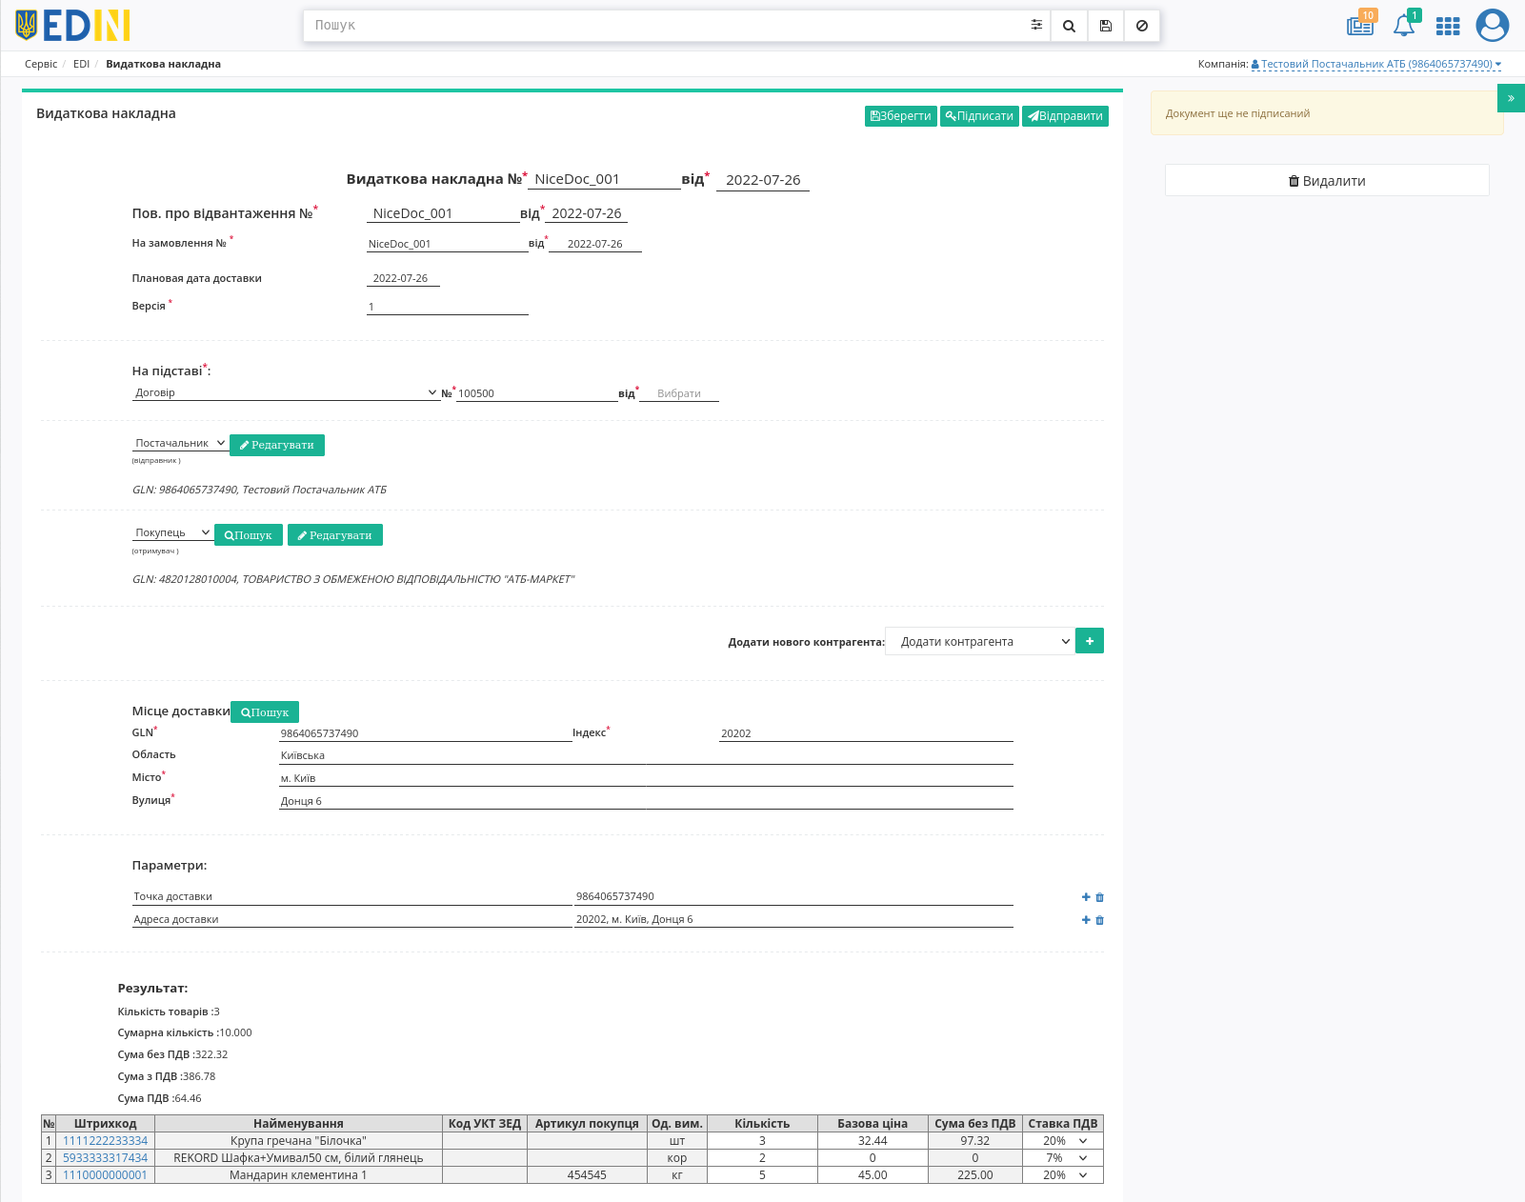This screenshot has height=1202, width=1525.
Task: Delete the Адреса доставки parameter row
Action: (1099, 920)
